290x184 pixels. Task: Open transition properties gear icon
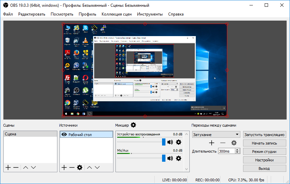pos(234,143)
